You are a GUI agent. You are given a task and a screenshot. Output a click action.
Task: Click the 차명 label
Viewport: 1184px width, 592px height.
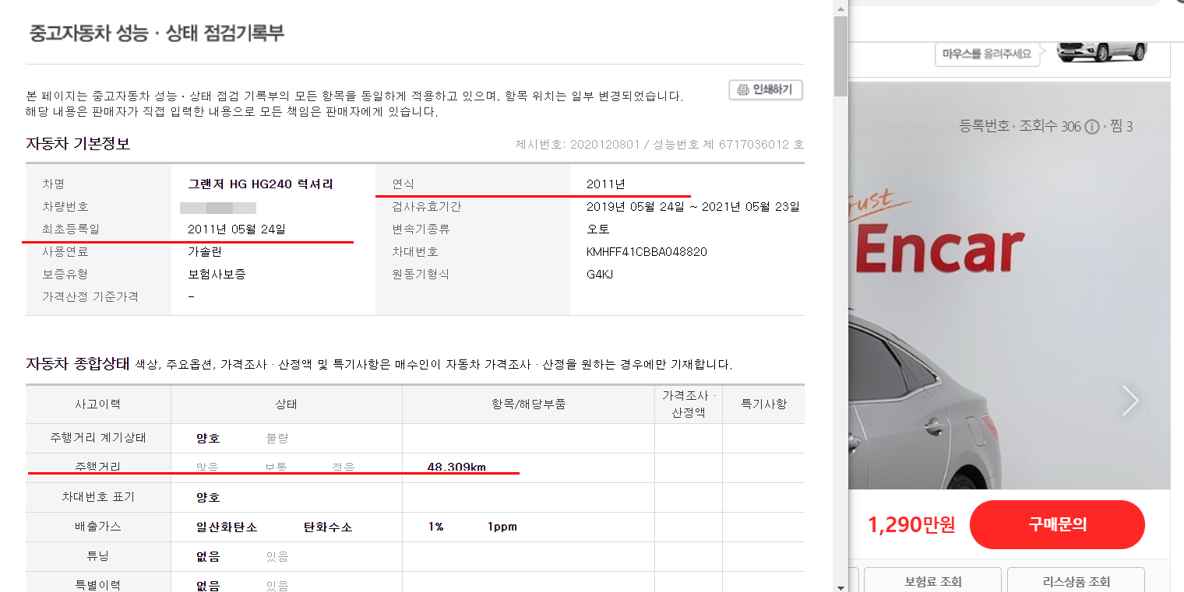(54, 184)
